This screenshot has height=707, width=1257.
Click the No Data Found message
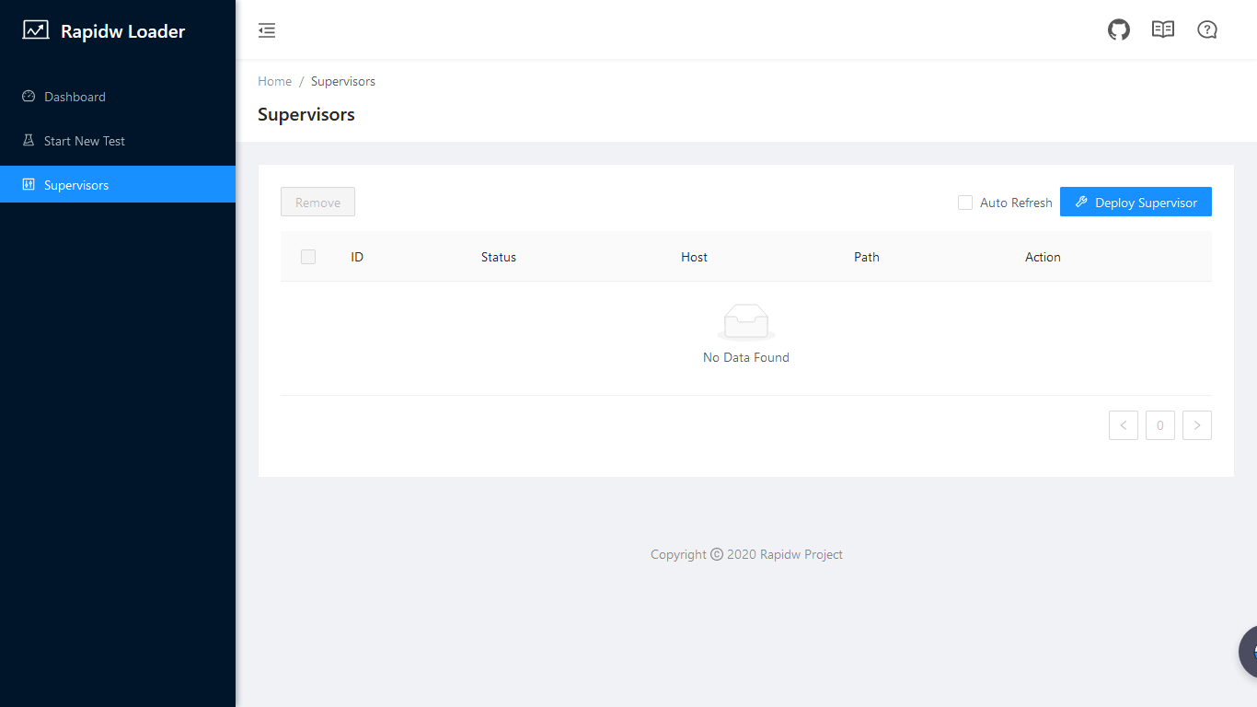(x=746, y=357)
